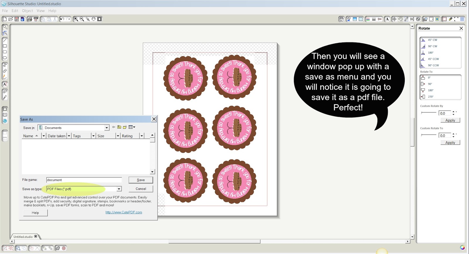This screenshot has height=254, width=469.
Task: Click the Open file folder icon
Action: click(11, 19)
